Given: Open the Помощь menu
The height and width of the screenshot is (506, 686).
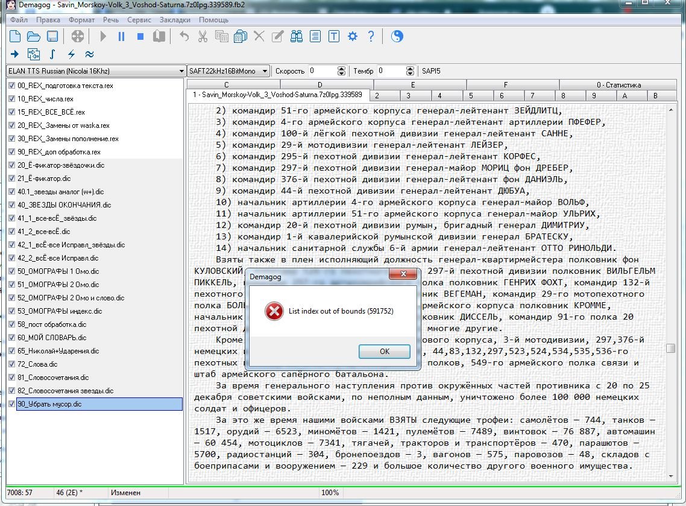Looking at the screenshot, I should coord(213,20).
